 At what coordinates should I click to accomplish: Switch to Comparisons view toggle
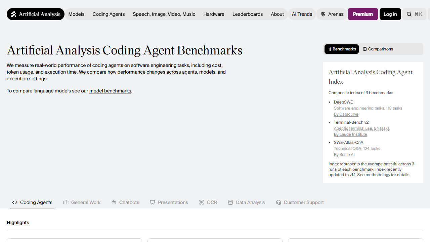(378, 49)
